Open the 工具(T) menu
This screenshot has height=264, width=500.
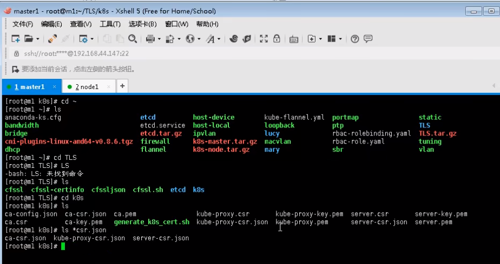(x=110, y=24)
